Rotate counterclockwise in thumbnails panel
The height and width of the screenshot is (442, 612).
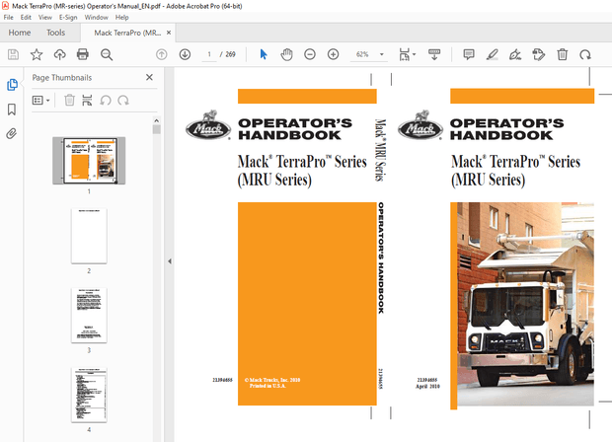[106, 101]
